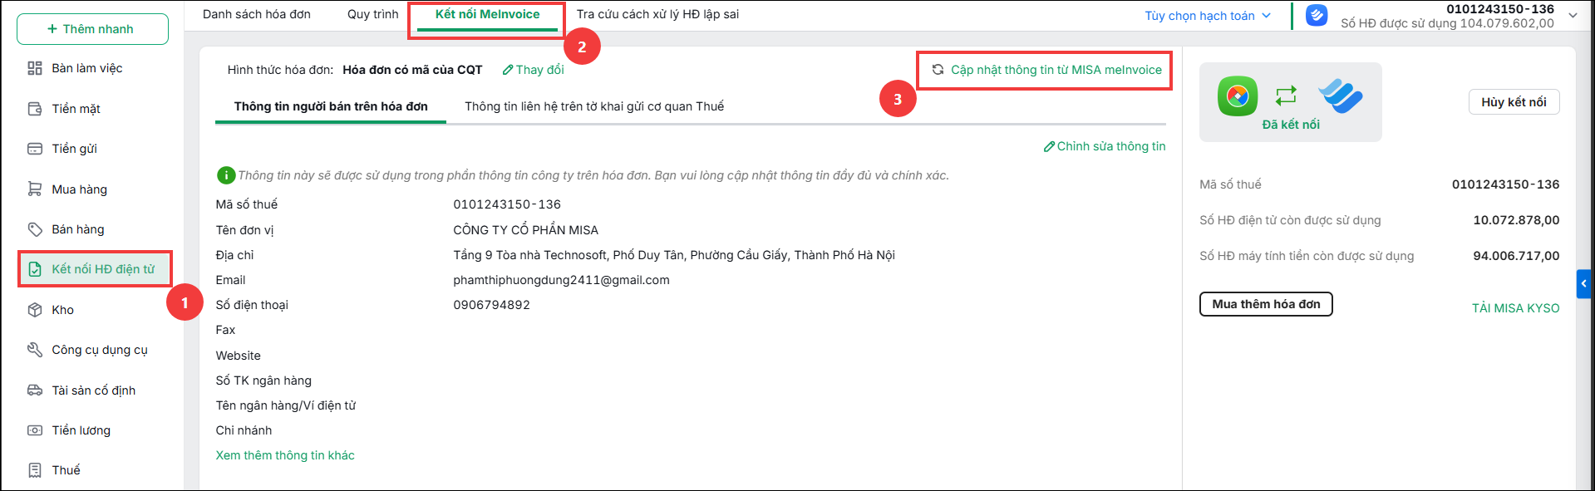Image resolution: width=1595 pixels, height=491 pixels.
Task: Open Bàn làm việc in the sidebar
Action: point(87,68)
